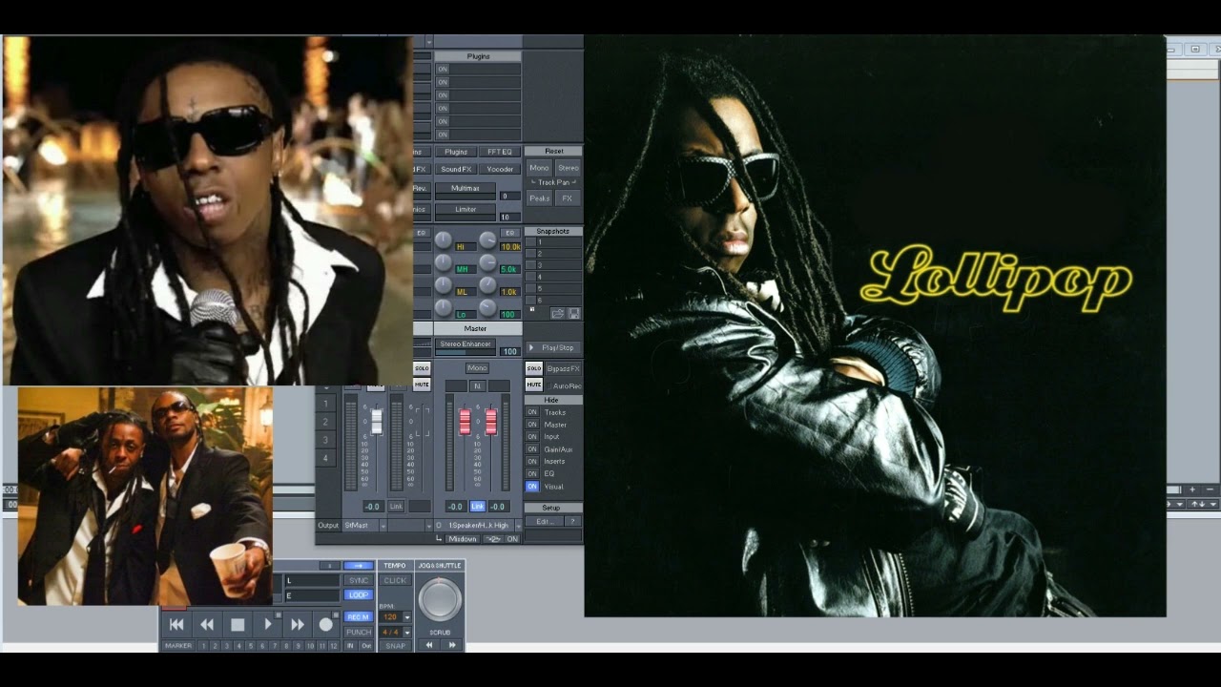Turn the Hi EQ gain knob

pos(444,239)
